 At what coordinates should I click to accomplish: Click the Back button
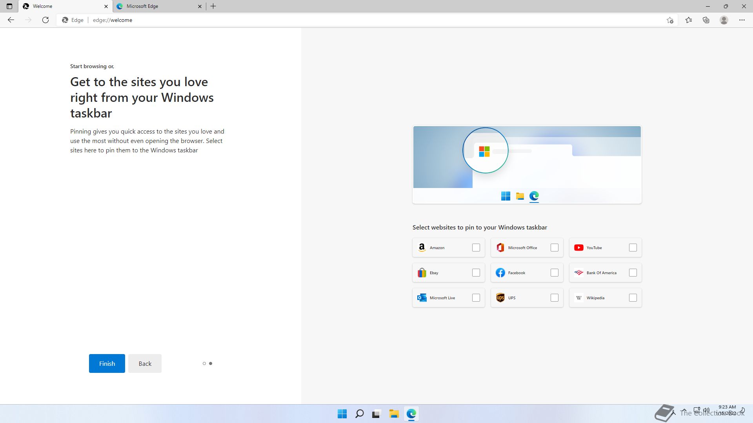tap(145, 363)
